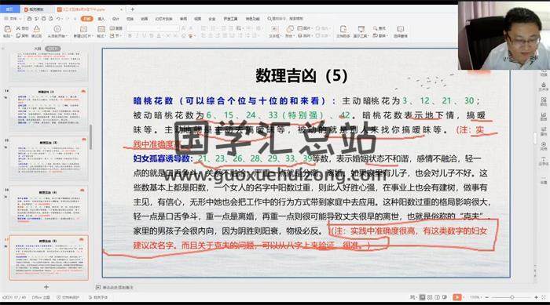Switch slide panel to Slides (幻灯片) view
This screenshot has height=305, width=550.
pyautogui.click(x=53, y=49)
